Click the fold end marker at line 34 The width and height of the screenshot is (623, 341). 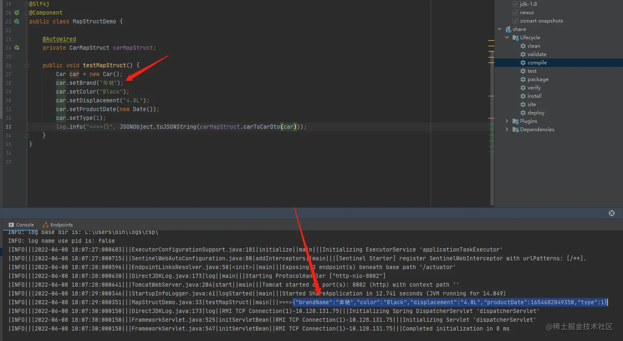point(27,135)
